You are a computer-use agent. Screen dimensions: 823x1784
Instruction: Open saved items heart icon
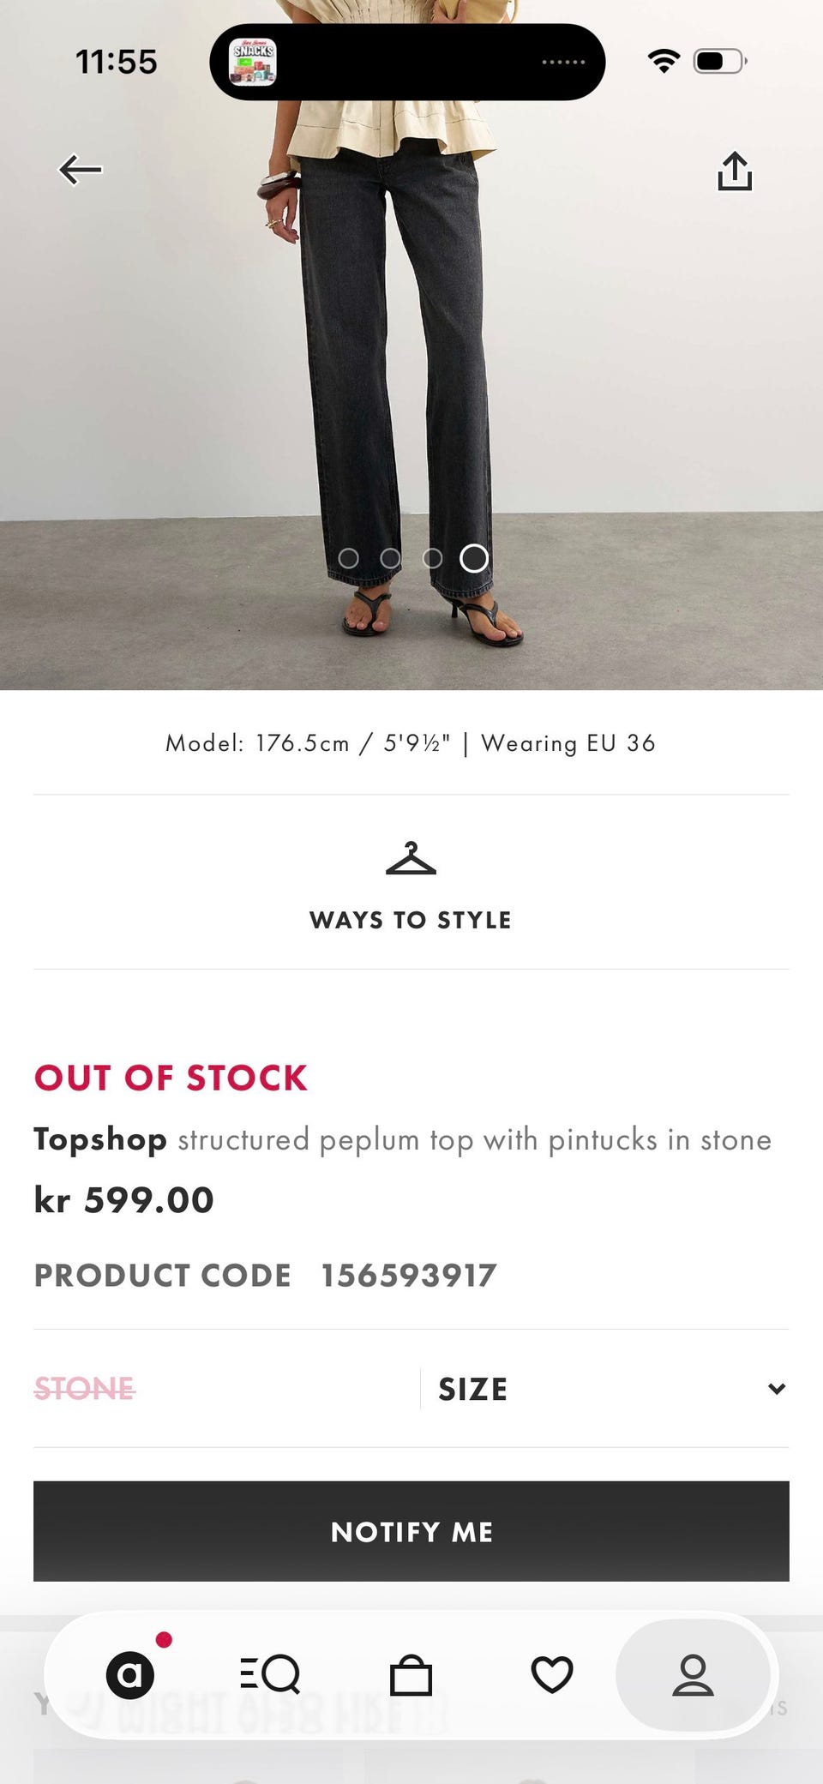pos(552,1674)
